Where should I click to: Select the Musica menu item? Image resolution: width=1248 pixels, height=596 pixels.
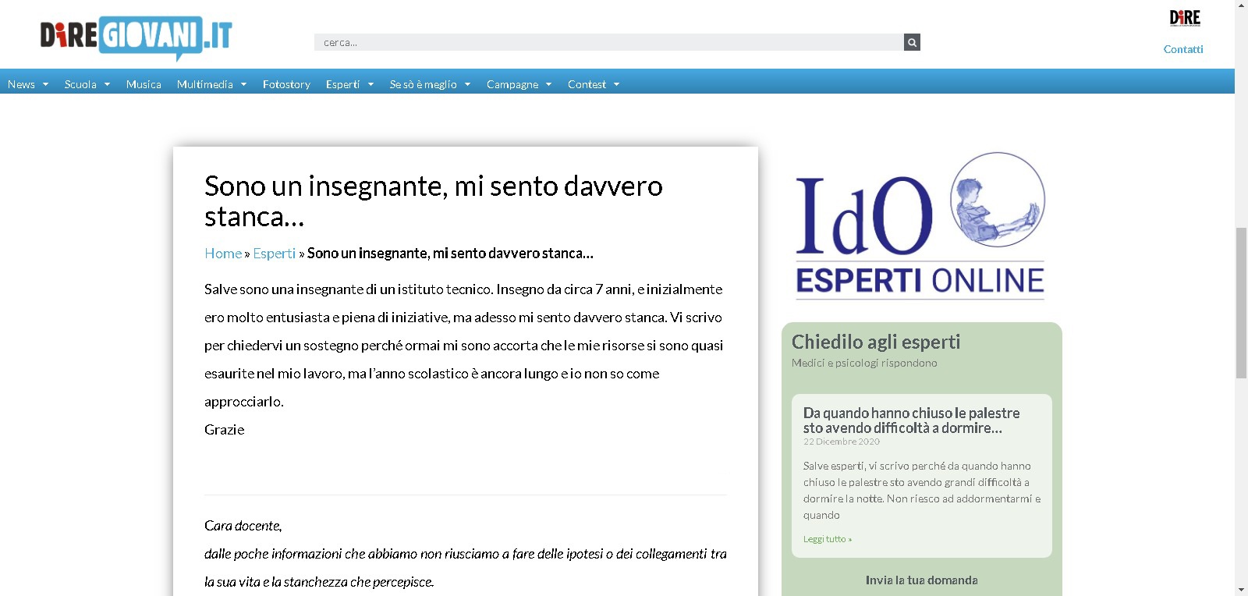pos(144,84)
